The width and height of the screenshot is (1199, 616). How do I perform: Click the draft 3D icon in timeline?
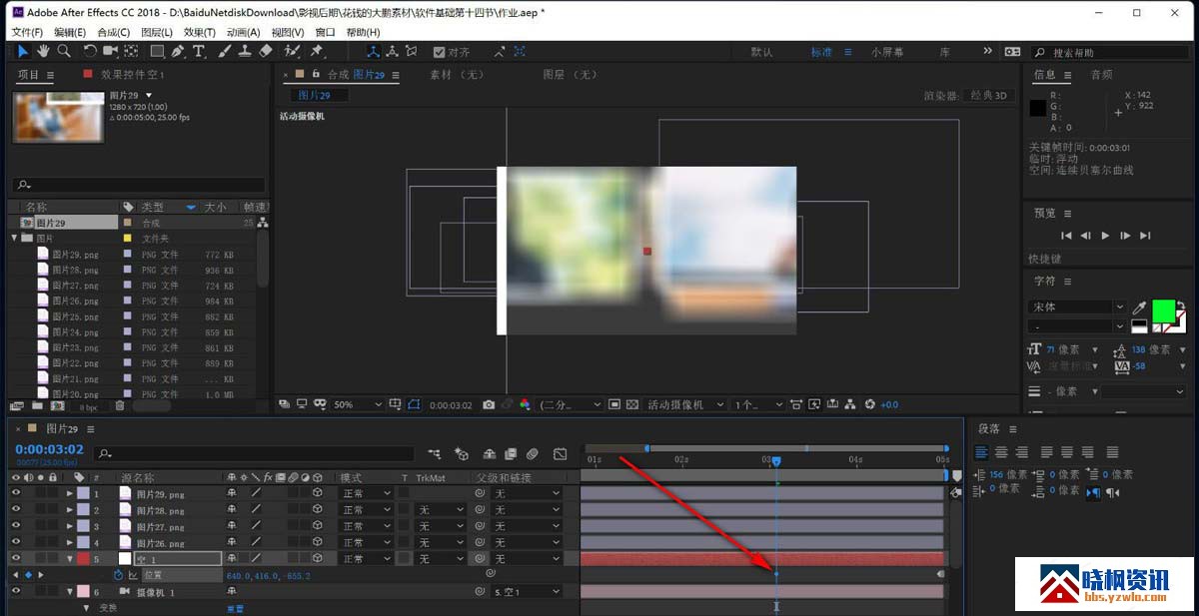pyautogui.click(x=462, y=454)
